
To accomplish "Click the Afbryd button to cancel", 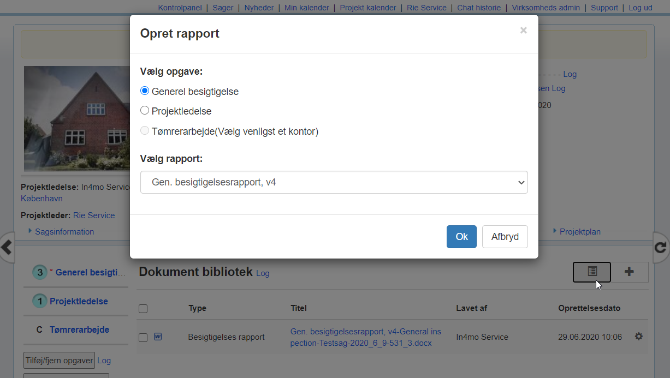I will pyautogui.click(x=505, y=237).
